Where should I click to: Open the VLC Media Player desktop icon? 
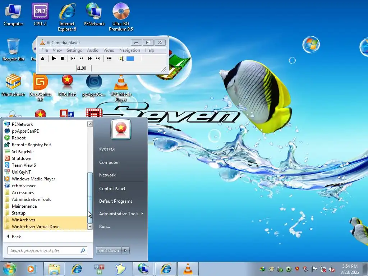[121, 88]
